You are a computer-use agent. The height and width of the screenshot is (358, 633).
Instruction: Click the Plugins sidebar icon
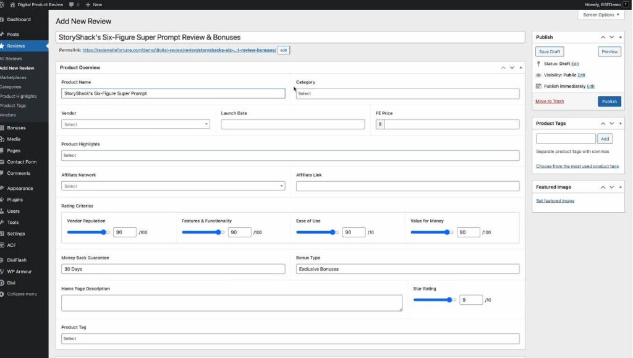(x=2, y=199)
